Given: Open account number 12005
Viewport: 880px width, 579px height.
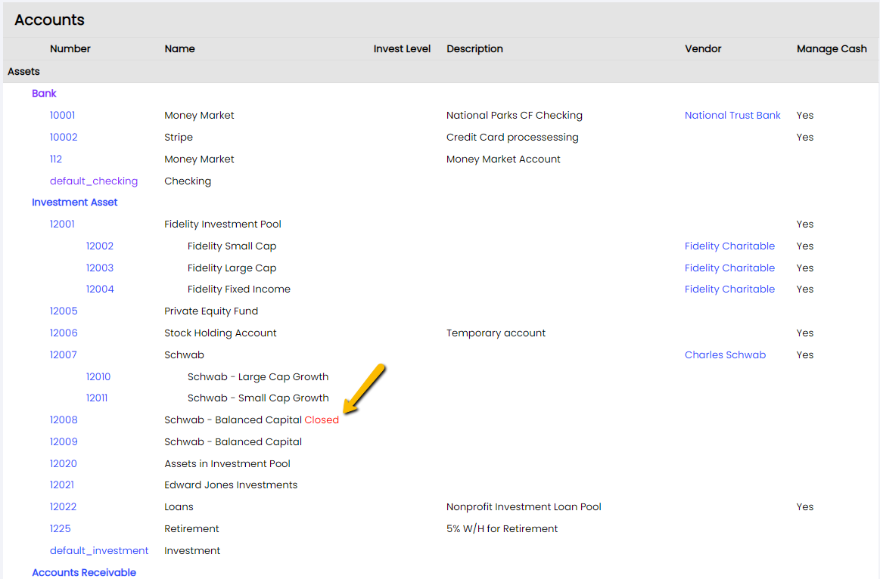Looking at the screenshot, I should 64,311.
